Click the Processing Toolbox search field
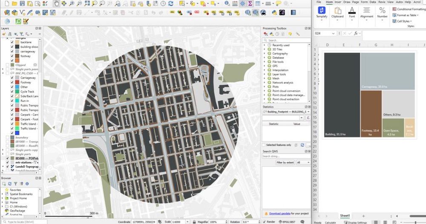The height and width of the screenshot is (224, 426). click(286, 40)
